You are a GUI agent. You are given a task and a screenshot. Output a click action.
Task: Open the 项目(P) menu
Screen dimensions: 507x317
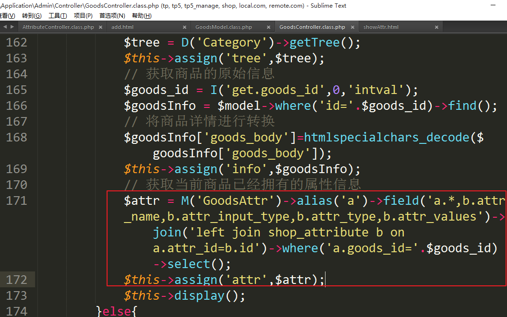point(83,16)
